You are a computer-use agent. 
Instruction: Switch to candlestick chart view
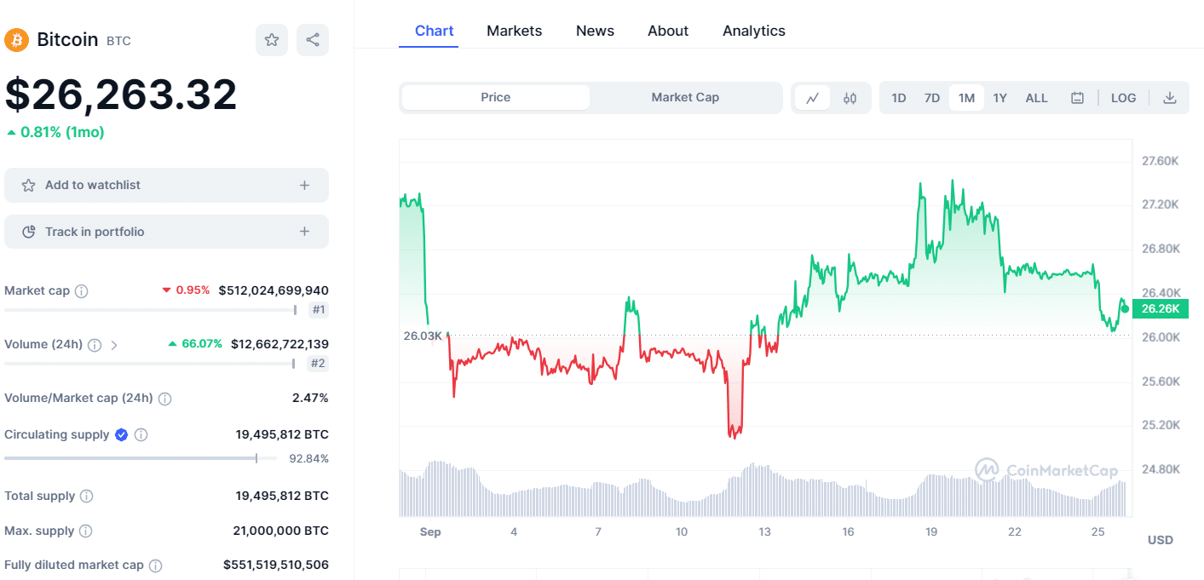pyautogui.click(x=850, y=98)
